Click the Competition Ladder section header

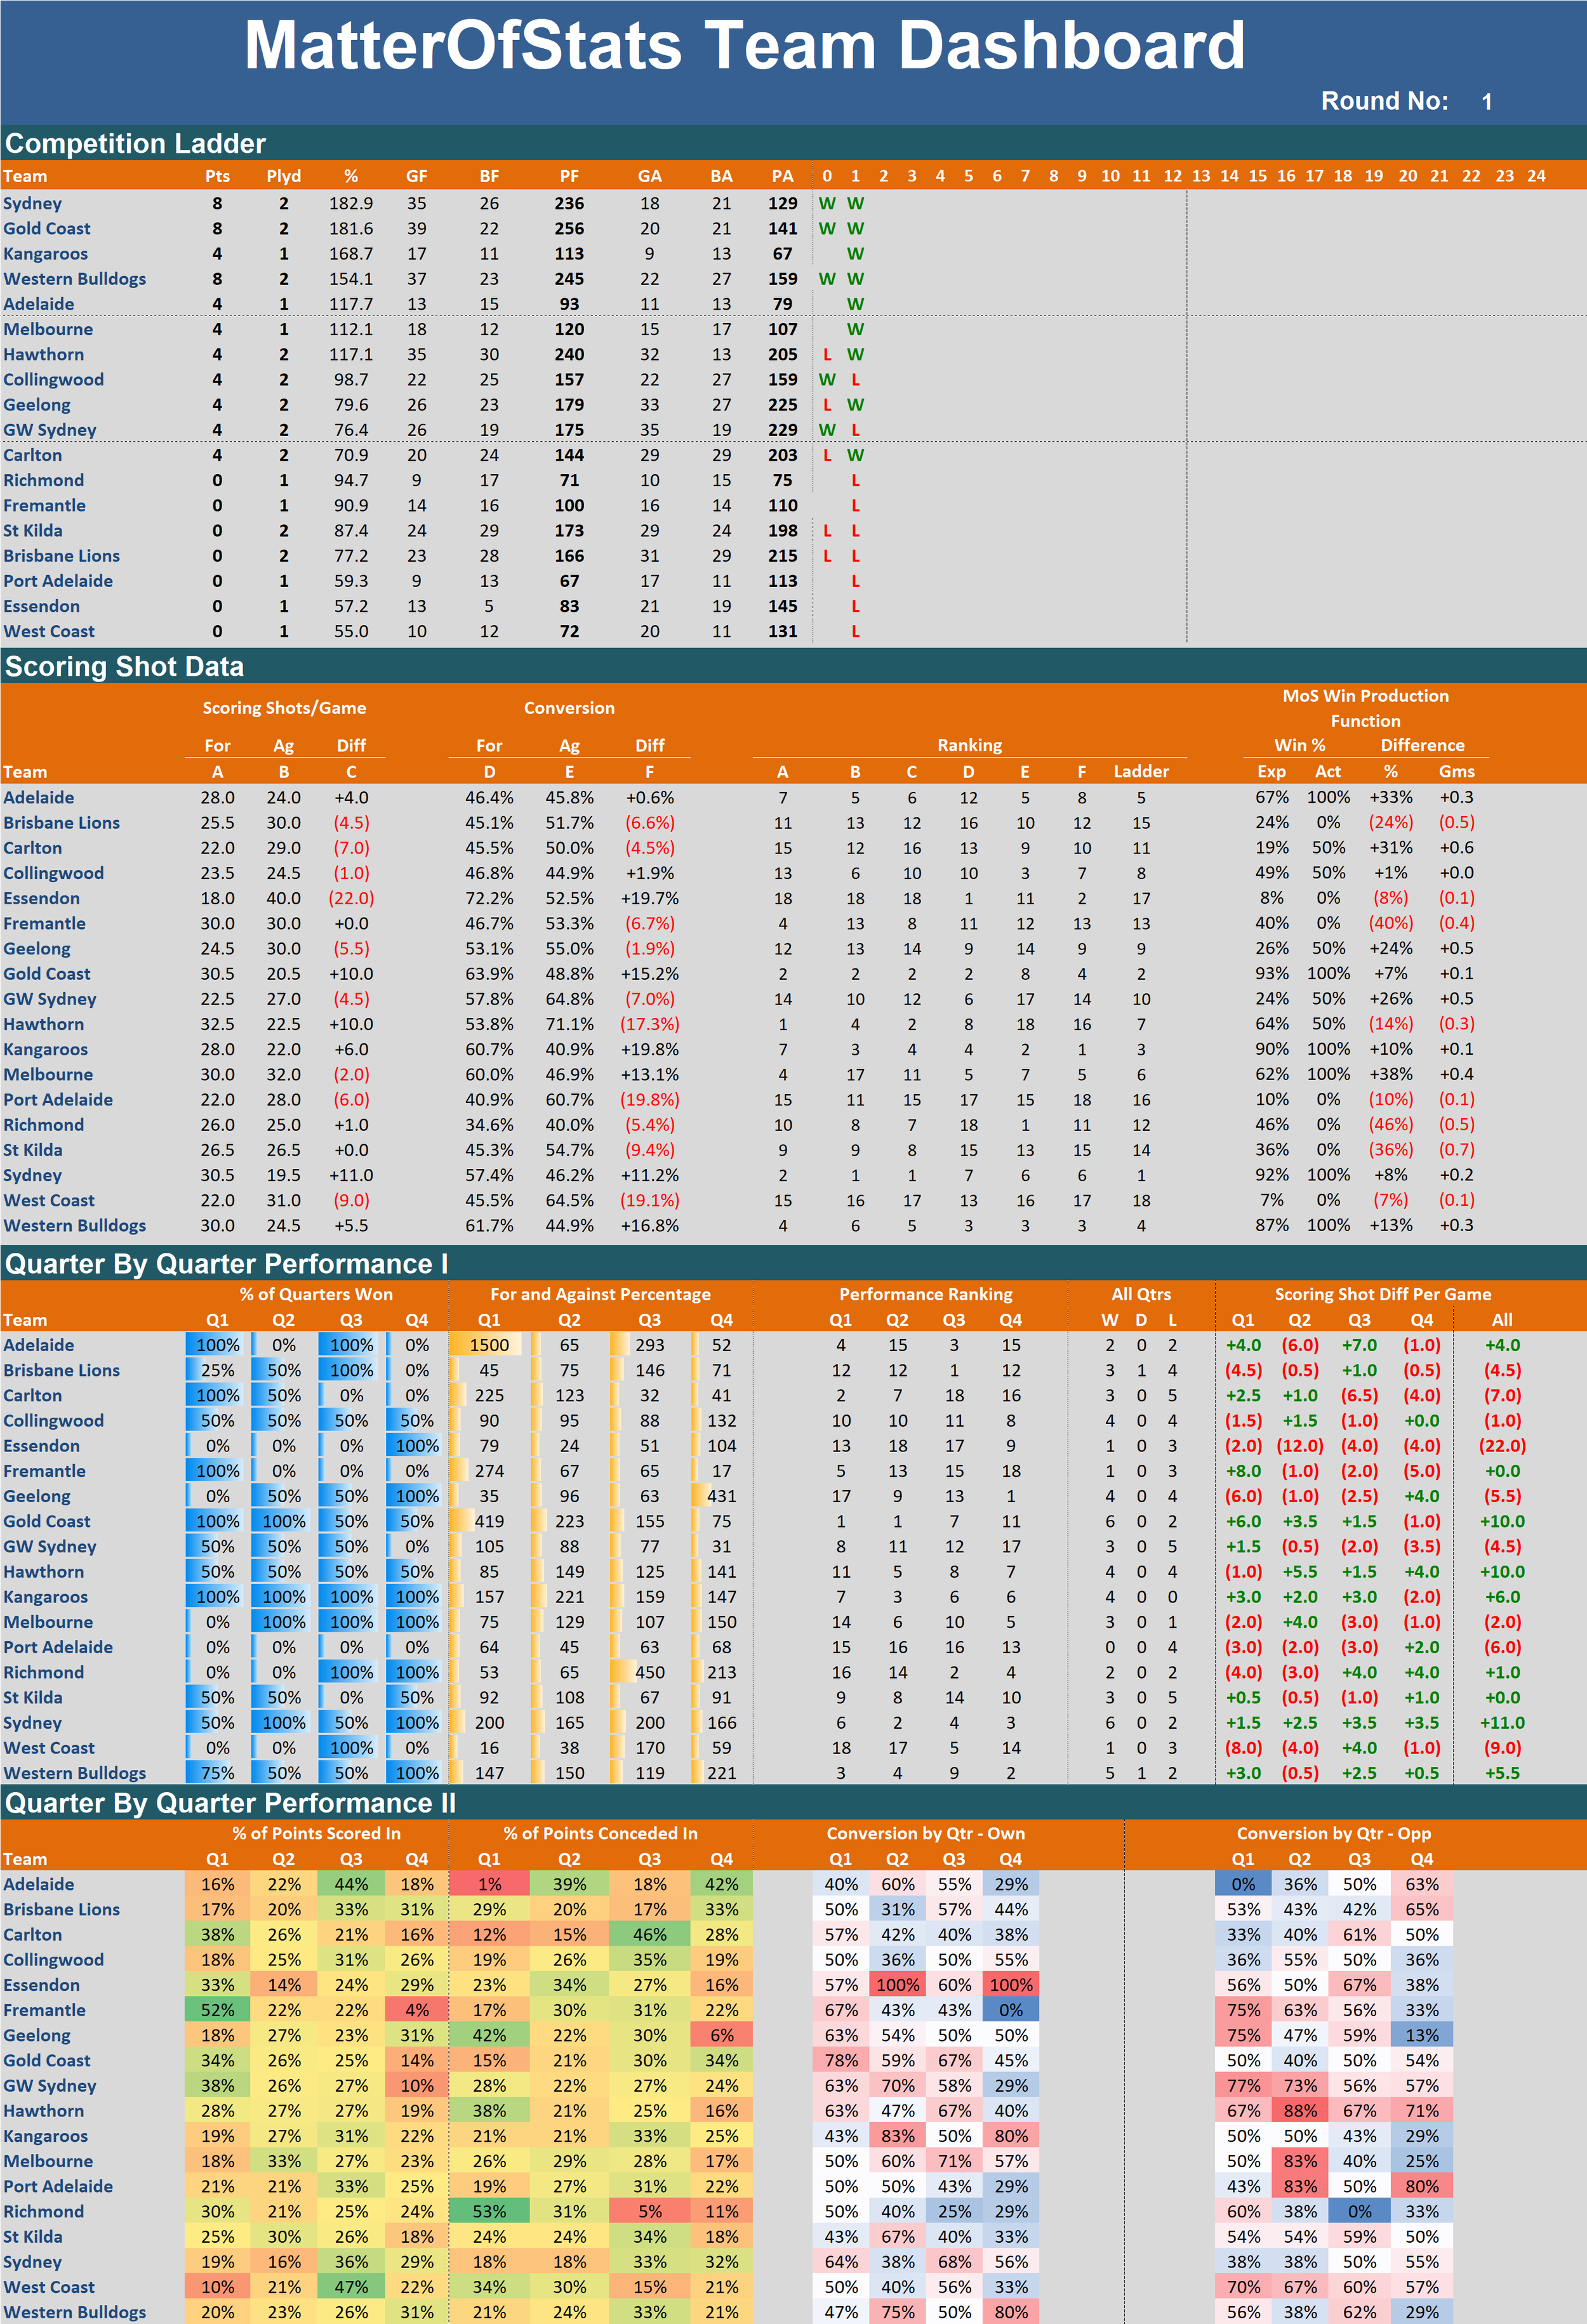pyautogui.click(x=135, y=143)
